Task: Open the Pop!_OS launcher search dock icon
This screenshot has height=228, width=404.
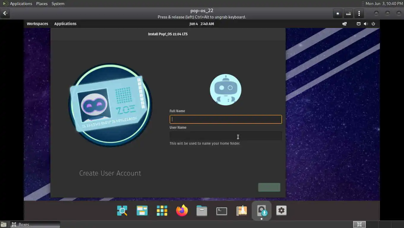Action: pos(122,210)
